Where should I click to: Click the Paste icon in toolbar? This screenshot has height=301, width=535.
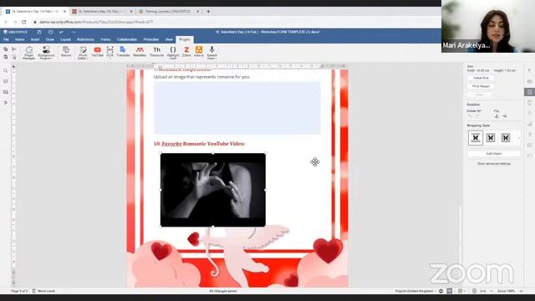[6, 57]
